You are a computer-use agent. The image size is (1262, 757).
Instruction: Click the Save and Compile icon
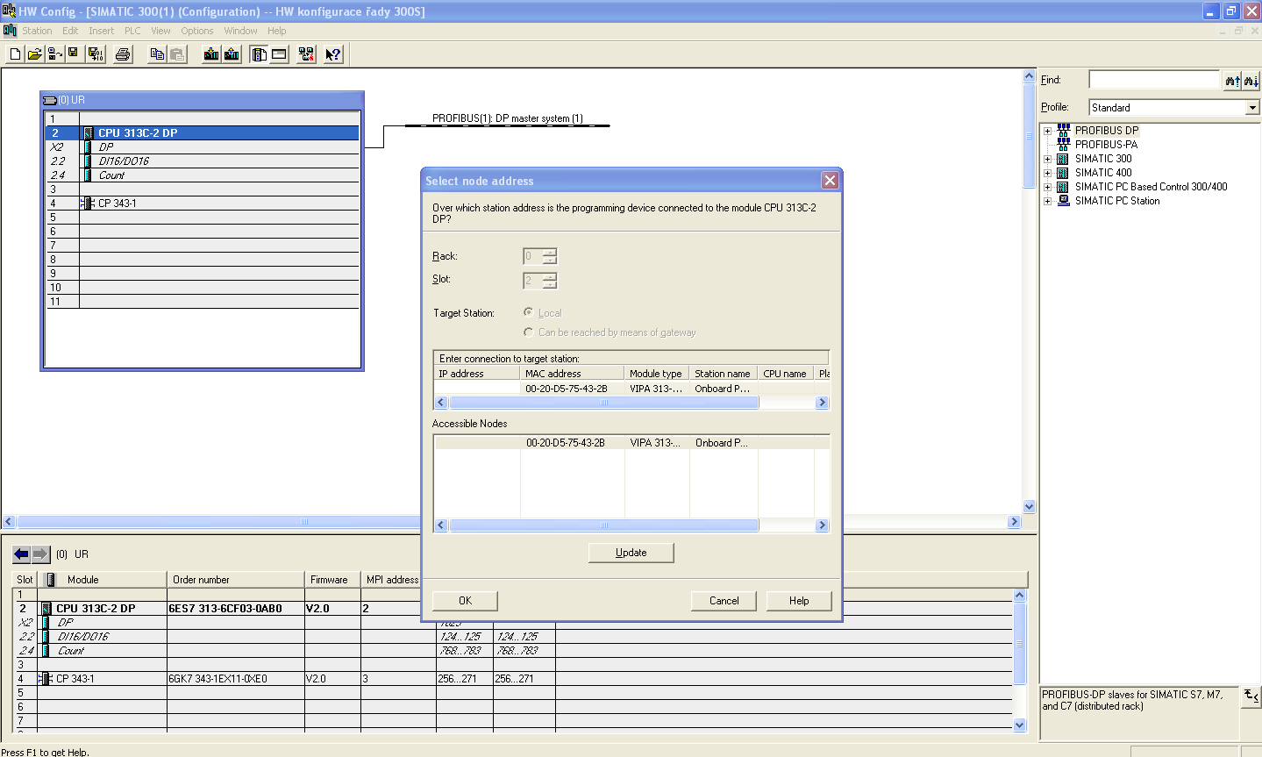coord(96,54)
